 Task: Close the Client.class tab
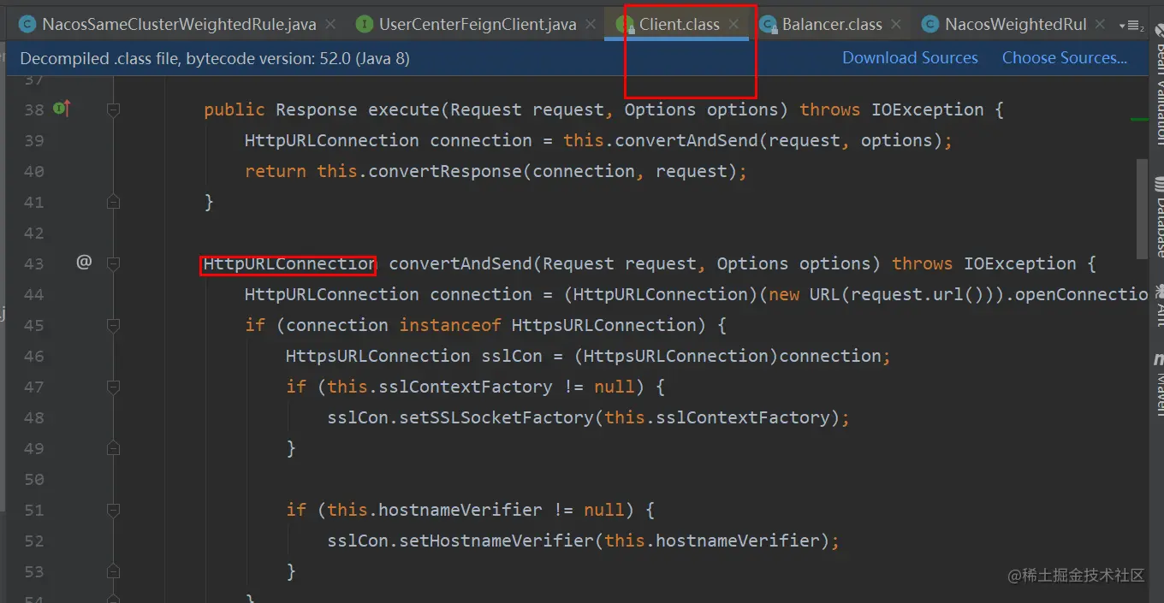click(733, 25)
